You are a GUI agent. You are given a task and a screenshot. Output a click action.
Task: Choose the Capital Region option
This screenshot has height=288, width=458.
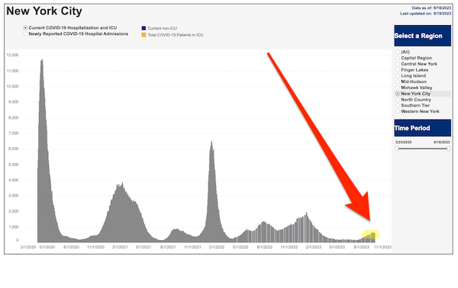398,58
